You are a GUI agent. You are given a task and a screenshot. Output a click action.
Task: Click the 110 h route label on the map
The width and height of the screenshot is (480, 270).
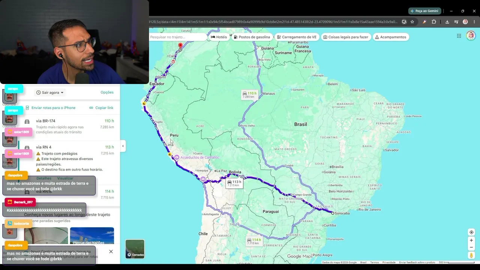[x=249, y=94]
